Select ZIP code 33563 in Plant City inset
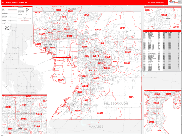 164,15
